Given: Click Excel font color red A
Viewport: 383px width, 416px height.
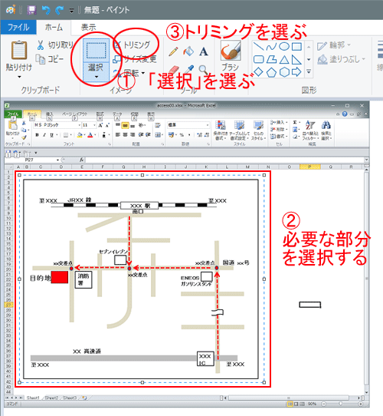Looking at the screenshot, I should [x=90, y=135].
